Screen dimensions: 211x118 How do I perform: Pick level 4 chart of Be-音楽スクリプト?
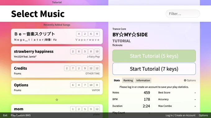[79, 34]
